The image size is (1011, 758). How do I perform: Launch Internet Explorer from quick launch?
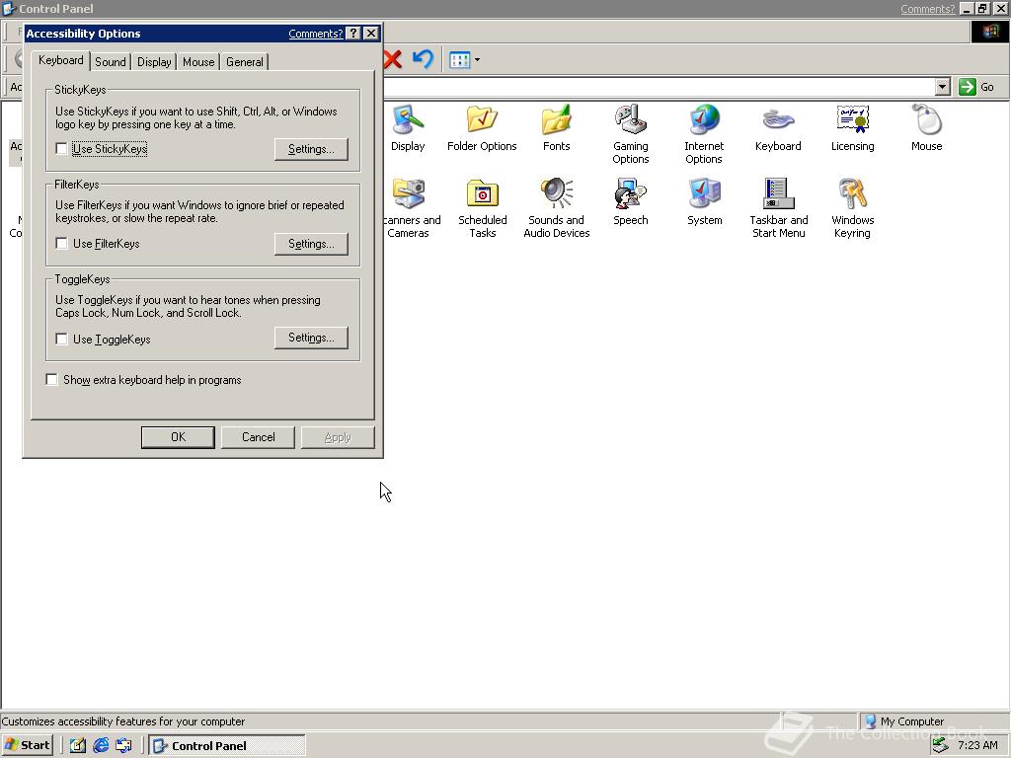[x=101, y=745]
